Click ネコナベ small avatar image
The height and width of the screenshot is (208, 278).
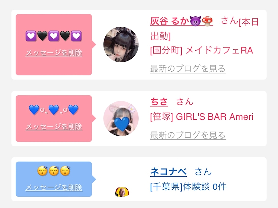(x=122, y=192)
